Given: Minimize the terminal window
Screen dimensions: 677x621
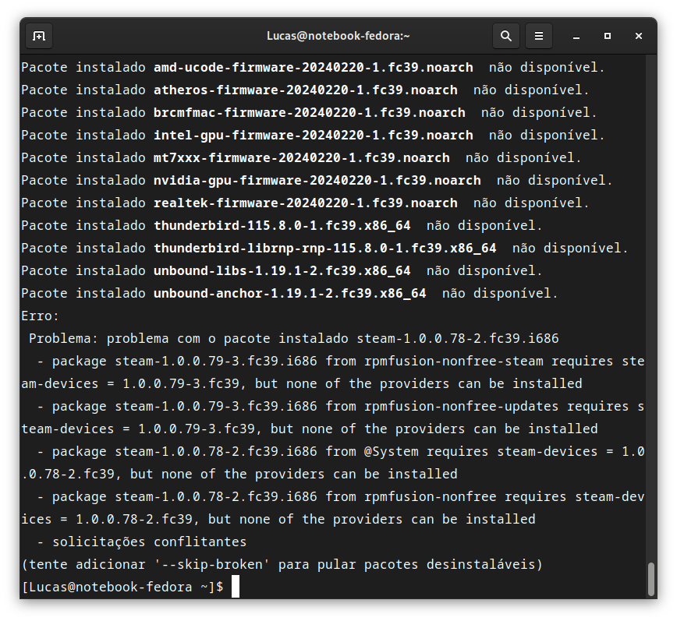Looking at the screenshot, I should 576,36.
